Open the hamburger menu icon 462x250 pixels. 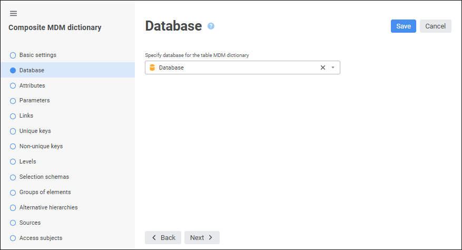point(14,13)
